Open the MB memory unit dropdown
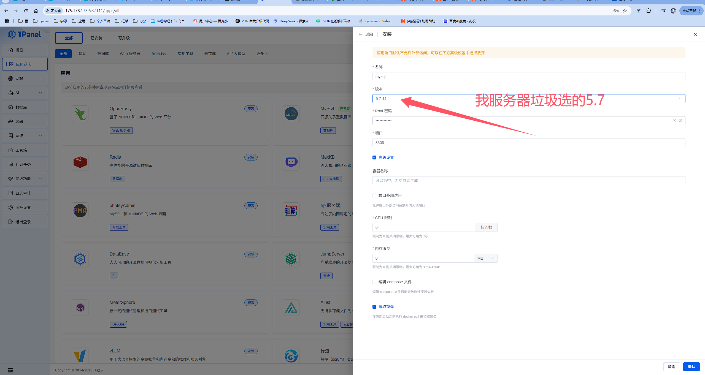The image size is (705, 375). pos(485,258)
